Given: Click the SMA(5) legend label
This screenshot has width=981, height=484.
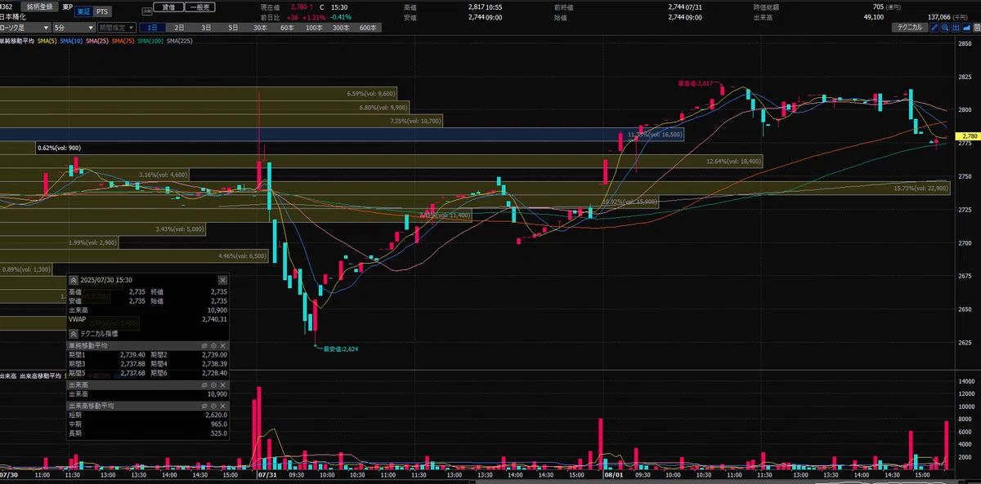Looking at the screenshot, I should point(47,42).
